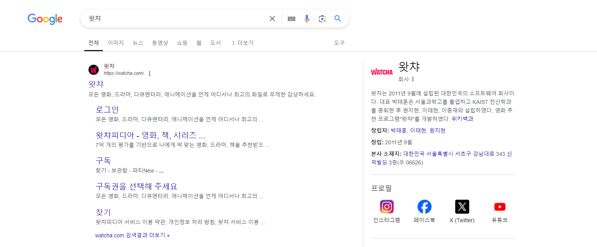
Task: Open the 왓챠피디아 - 영화, 책, 시리즈 sitelink
Action: 150,135
